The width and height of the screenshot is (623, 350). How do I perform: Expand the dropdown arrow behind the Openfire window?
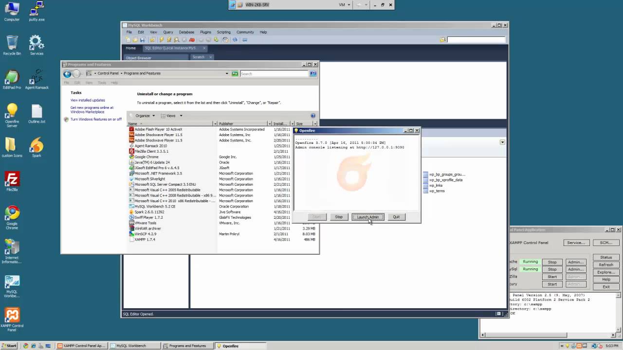coord(502,142)
